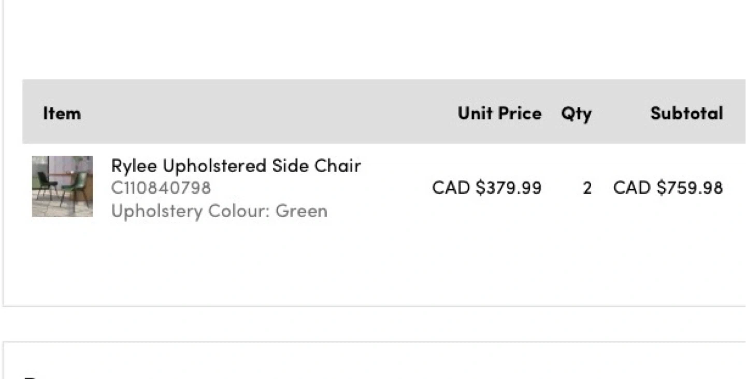Click the CAD $759.98 subtotal amount
Image resolution: width=746 pixels, height=379 pixels.
[x=668, y=188]
